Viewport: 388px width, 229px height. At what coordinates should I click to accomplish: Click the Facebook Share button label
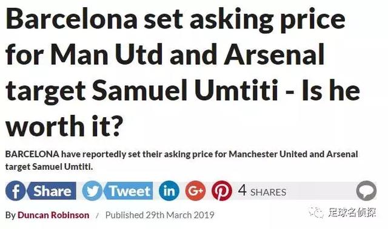pos(52,191)
